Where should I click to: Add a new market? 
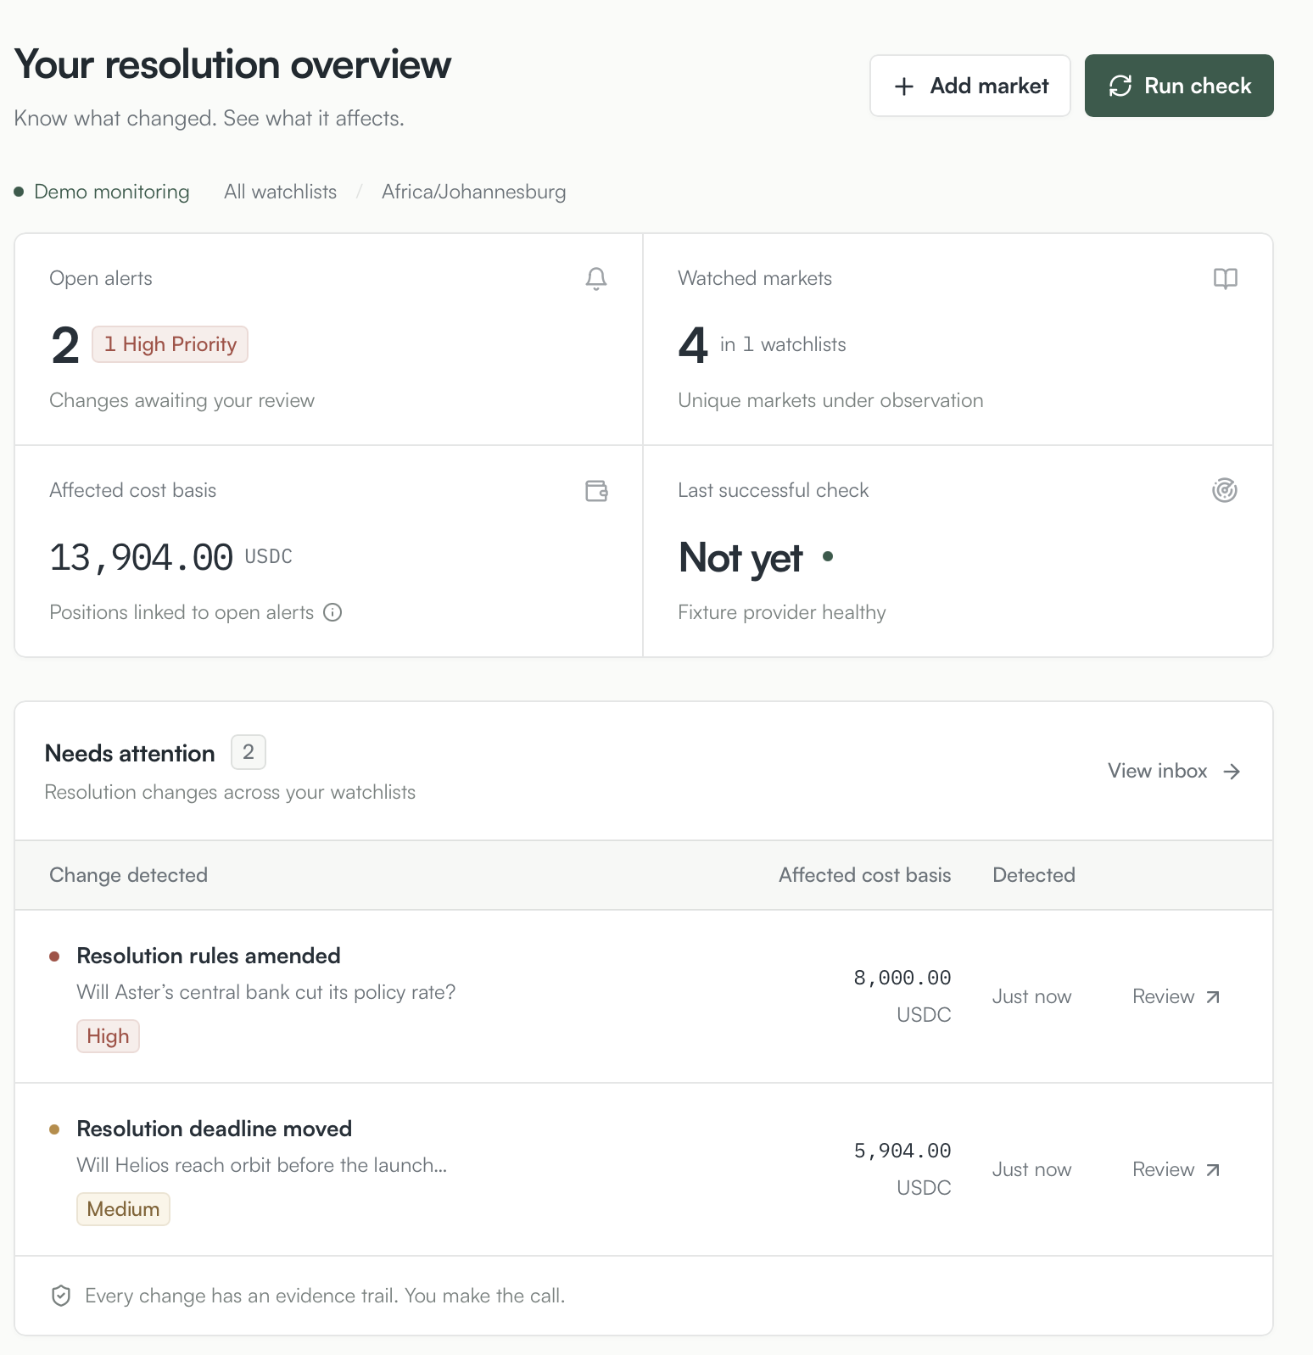tap(970, 86)
